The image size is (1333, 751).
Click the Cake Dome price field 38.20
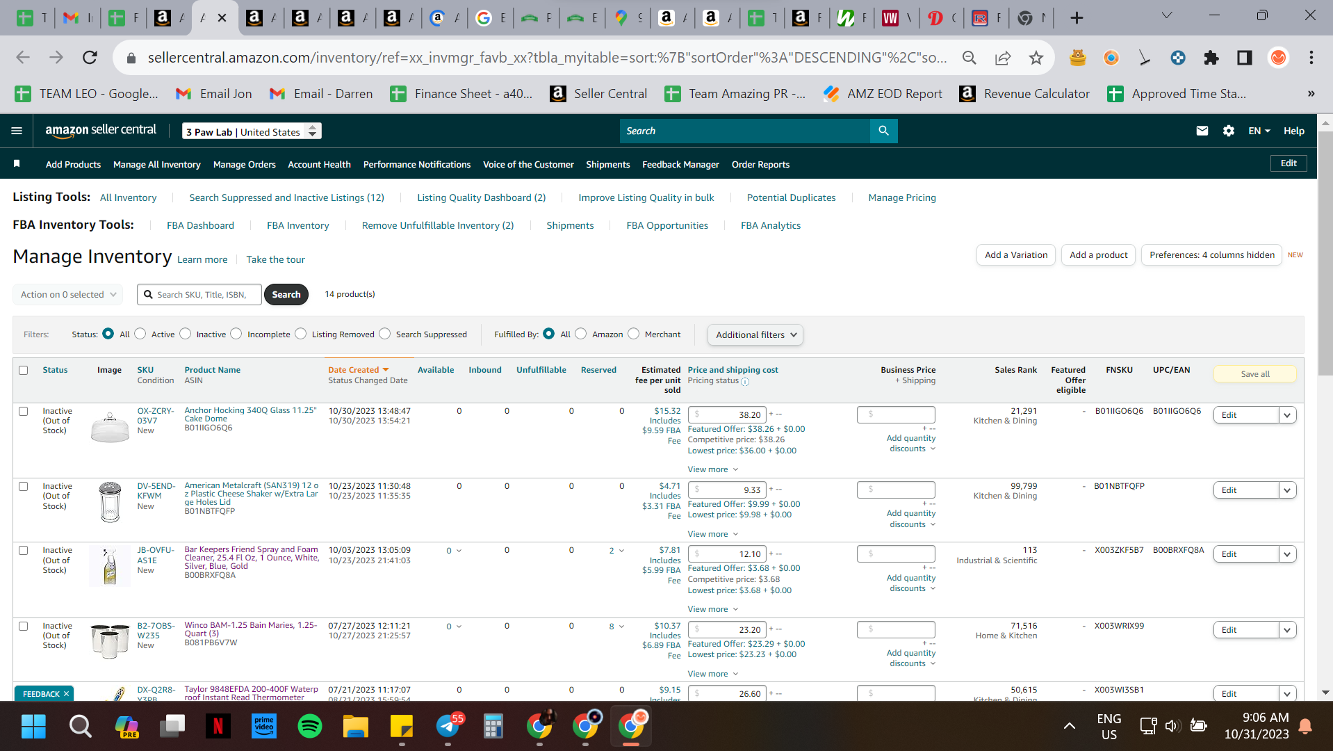tap(727, 415)
